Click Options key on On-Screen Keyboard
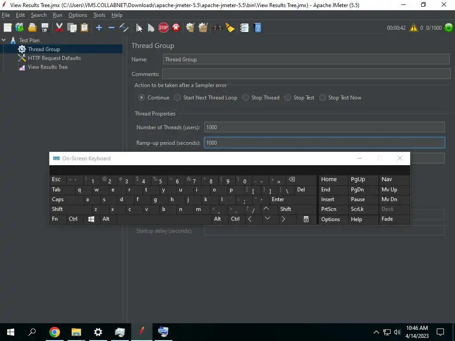 tap(333, 219)
